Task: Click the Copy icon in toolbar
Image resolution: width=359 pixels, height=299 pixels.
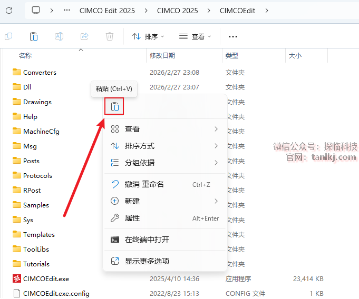Action: tap(8, 36)
